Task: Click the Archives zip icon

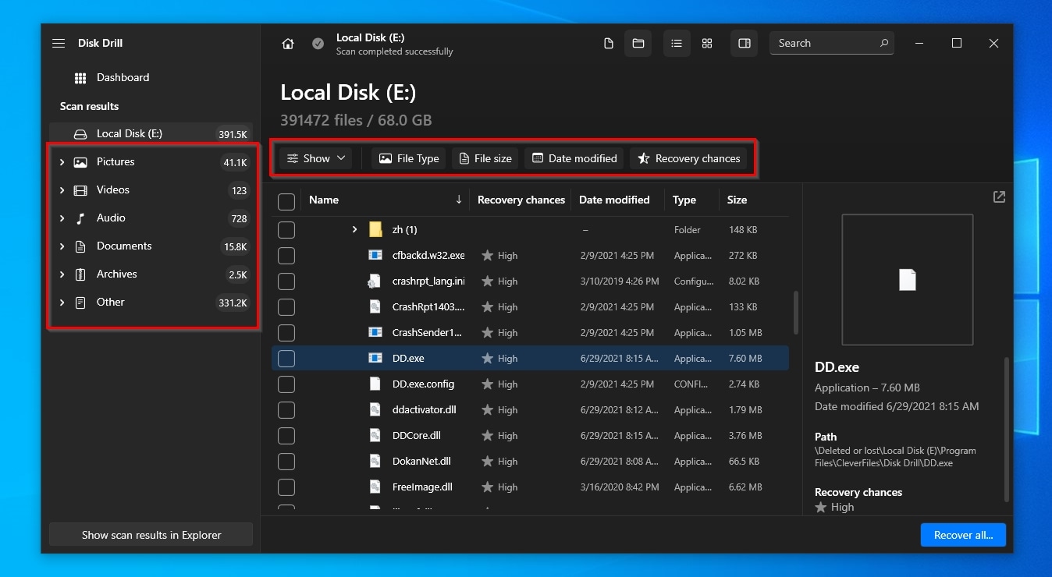Action: tap(80, 274)
